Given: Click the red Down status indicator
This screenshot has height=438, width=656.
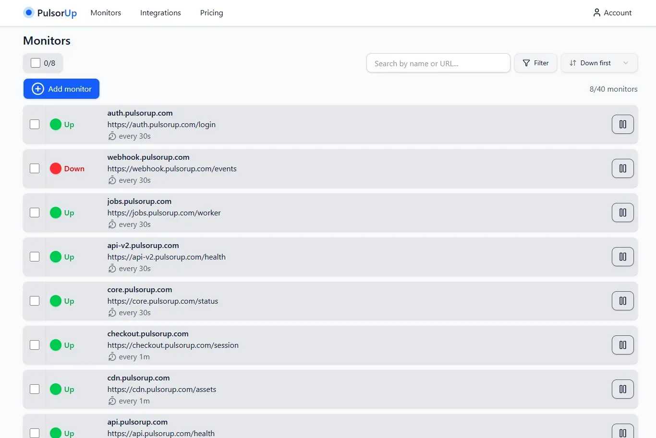Looking at the screenshot, I should point(56,168).
